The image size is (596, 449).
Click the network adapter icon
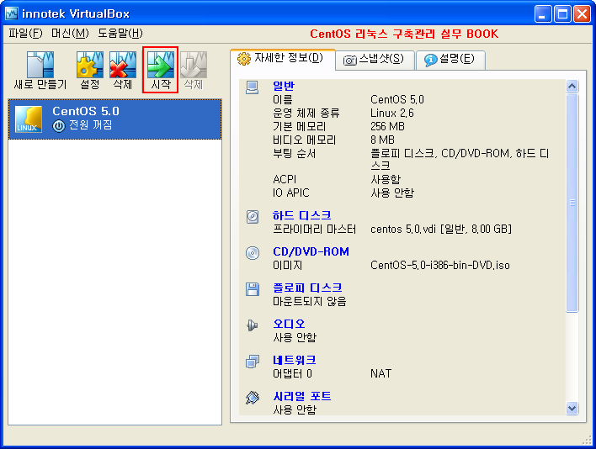(253, 362)
